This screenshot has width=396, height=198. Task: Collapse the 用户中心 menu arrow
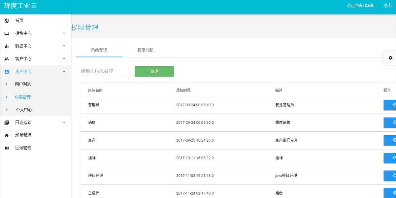click(64, 72)
